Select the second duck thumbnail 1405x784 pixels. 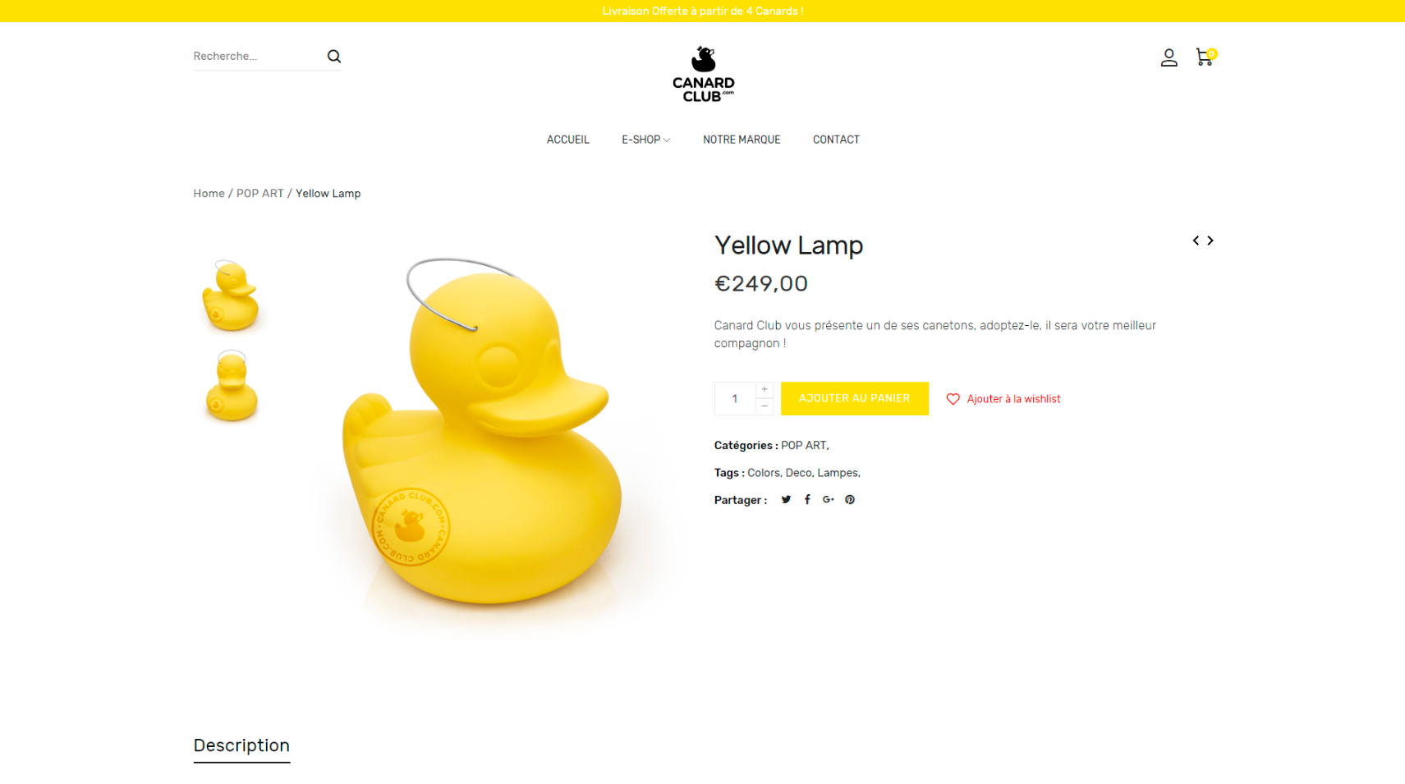pyautogui.click(x=231, y=387)
